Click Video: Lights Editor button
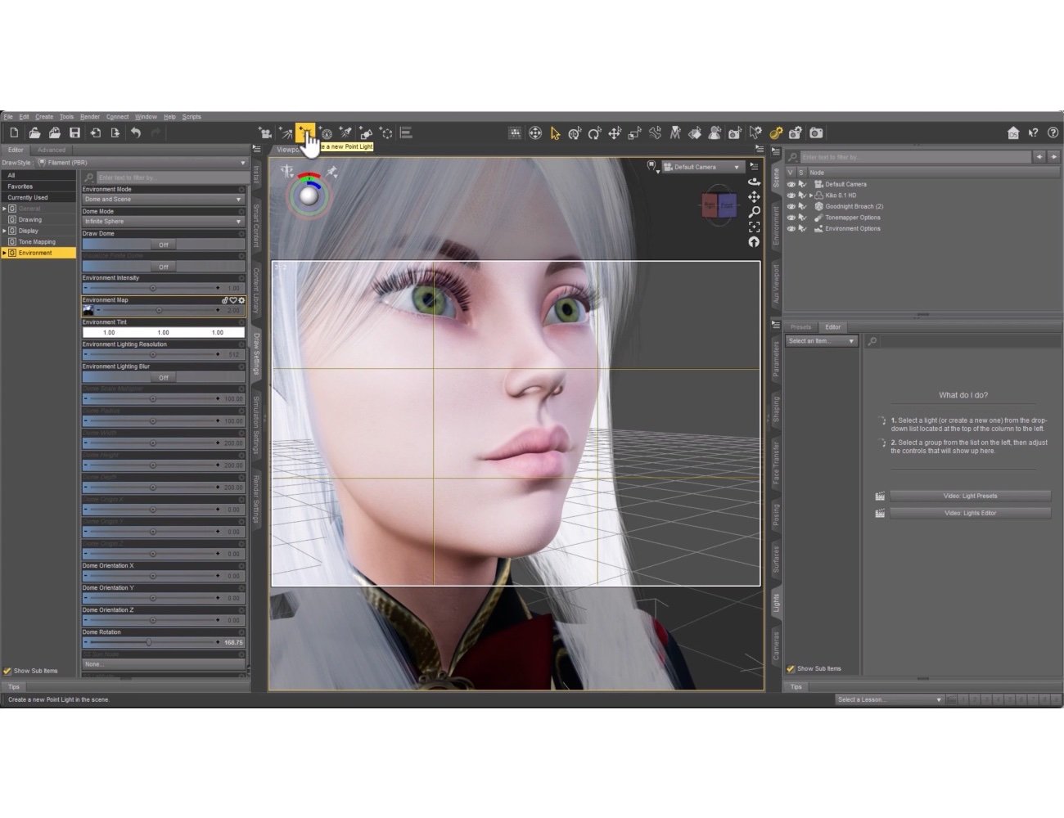The width and height of the screenshot is (1064, 818). click(x=970, y=513)
